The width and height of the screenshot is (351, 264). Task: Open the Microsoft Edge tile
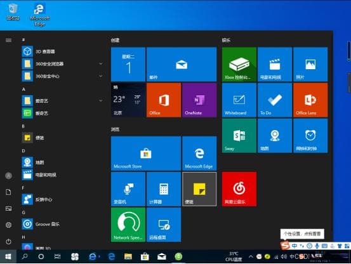tap(199, 154)
